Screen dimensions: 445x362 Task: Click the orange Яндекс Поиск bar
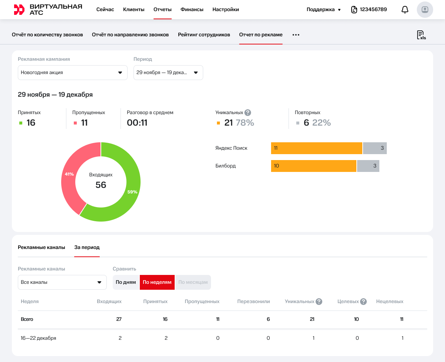click(316, 148)
